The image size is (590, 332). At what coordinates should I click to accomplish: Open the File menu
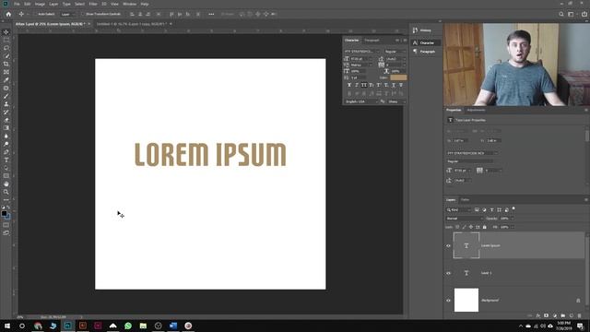[17, 4]
